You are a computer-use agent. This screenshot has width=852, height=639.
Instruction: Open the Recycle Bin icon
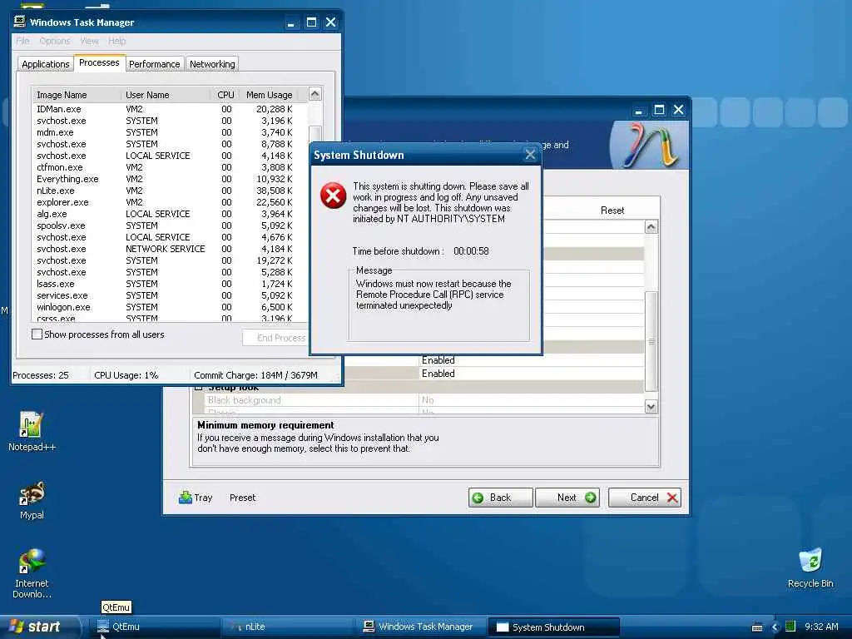point(810,567)
